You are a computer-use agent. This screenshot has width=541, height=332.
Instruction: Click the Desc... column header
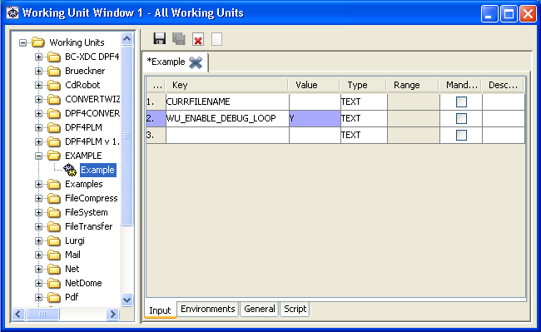pyautogui.click(x=503, y=85)
